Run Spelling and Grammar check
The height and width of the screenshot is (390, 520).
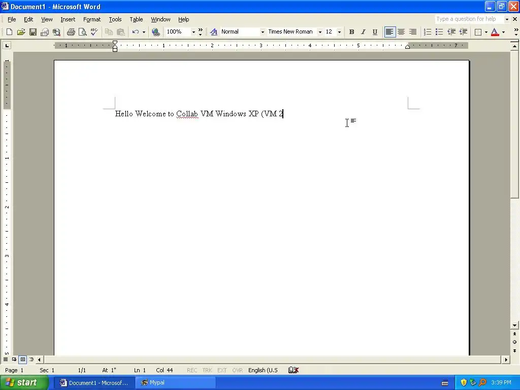[x=94, y=32]
